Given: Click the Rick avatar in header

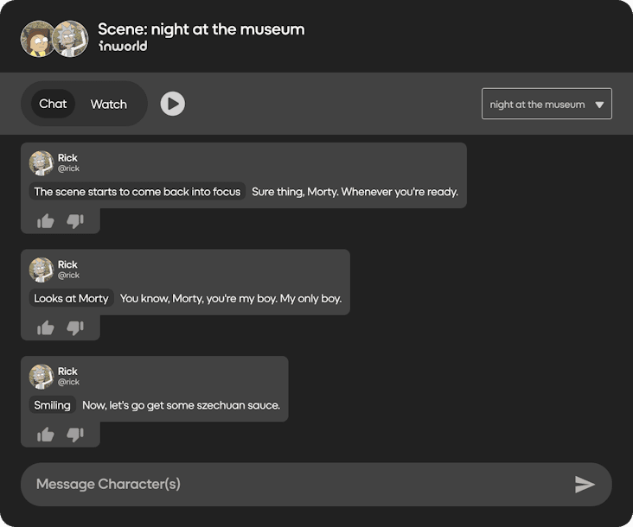Looking at the screenshot, I should [x=70, y=39].
